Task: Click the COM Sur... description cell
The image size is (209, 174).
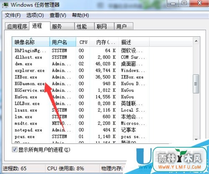Action: point(133,57)
